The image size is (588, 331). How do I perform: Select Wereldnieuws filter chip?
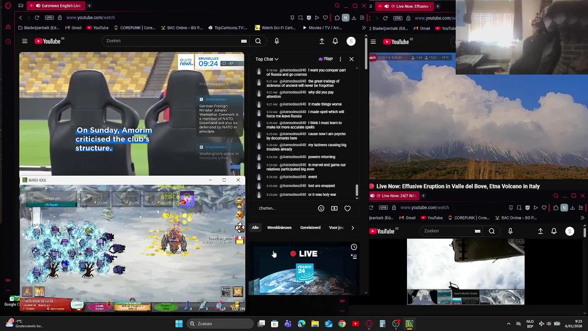(x=279, y=228)
